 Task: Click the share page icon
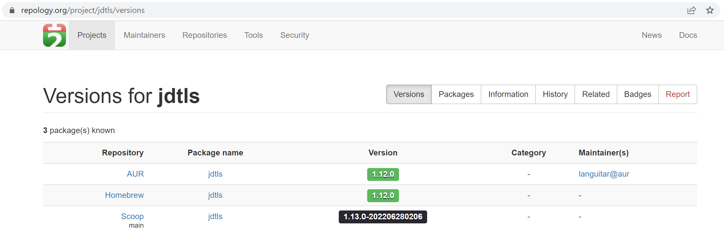coord(692,10)
